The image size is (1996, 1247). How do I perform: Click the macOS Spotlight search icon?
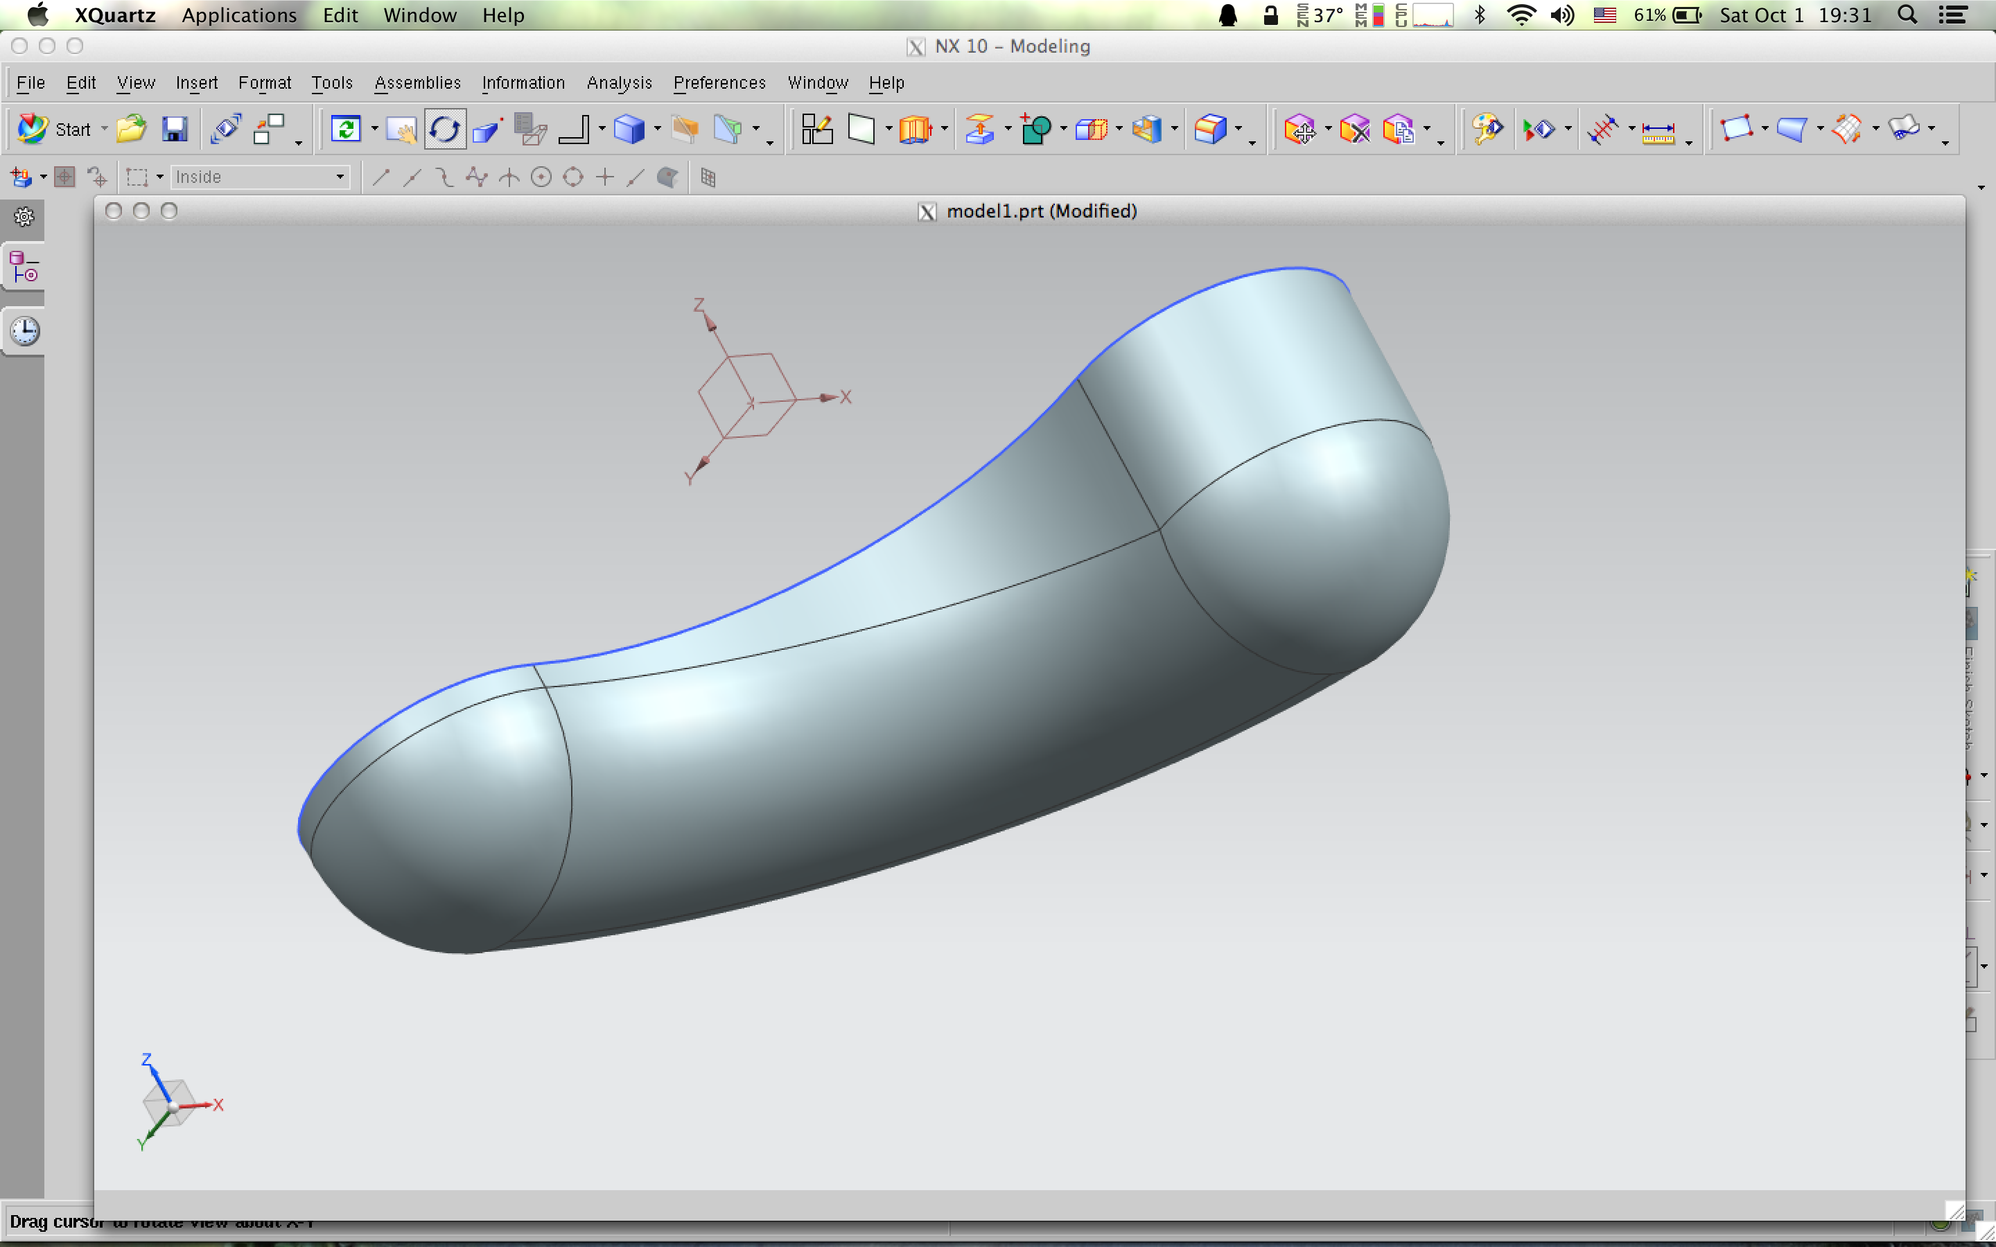tap(1907, 15)
